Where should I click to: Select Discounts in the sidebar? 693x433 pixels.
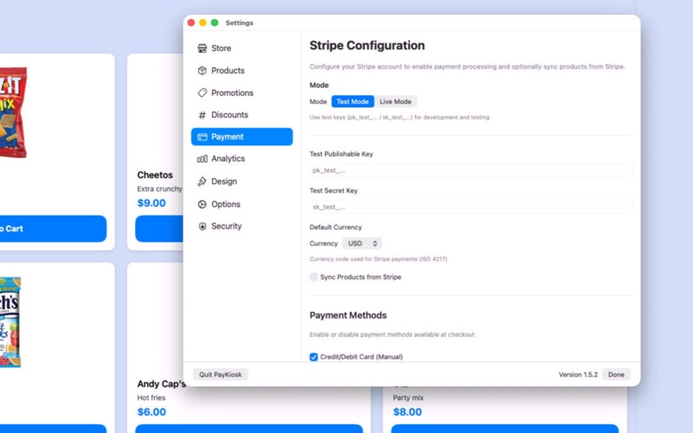(x=242, y=115)
